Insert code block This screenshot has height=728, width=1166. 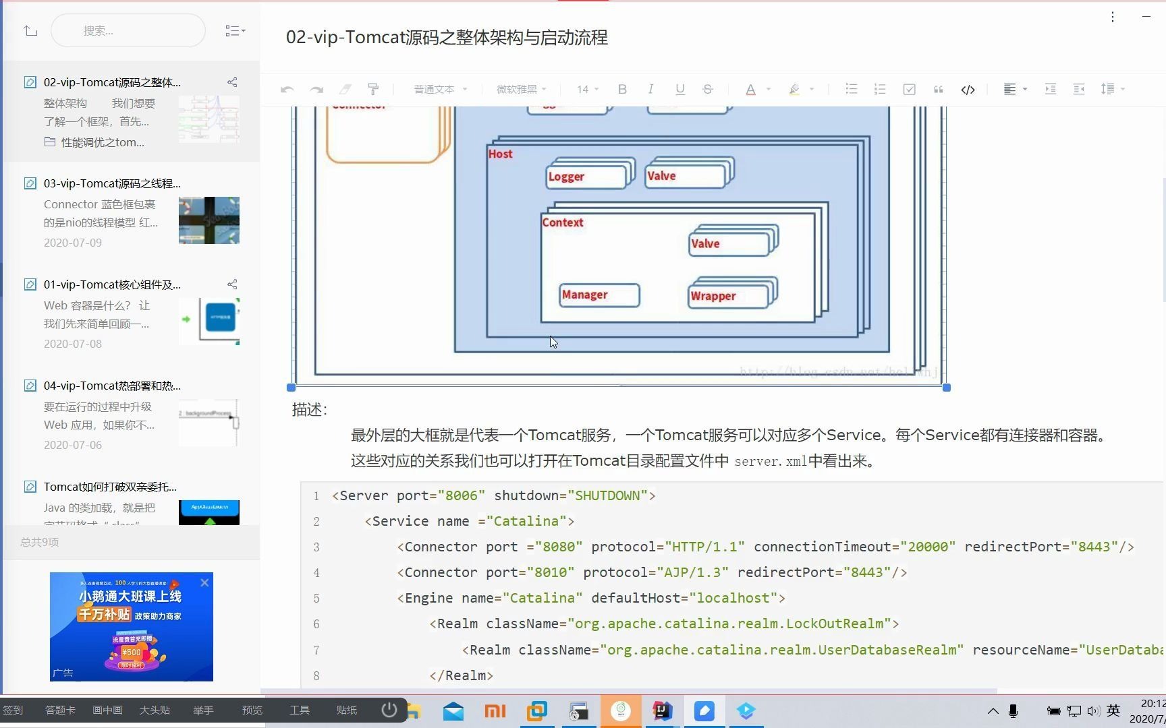(x=968, y=89)
